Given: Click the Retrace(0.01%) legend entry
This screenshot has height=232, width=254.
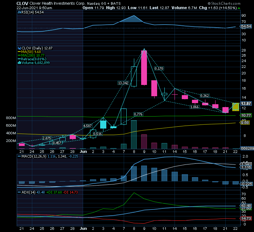Looking at the screenshot, I should (x=34, y=59).
